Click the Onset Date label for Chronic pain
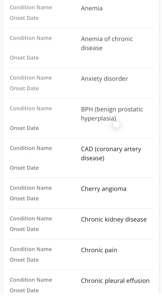Viewport: 162px width, 303px height. [x=24, y=260]
